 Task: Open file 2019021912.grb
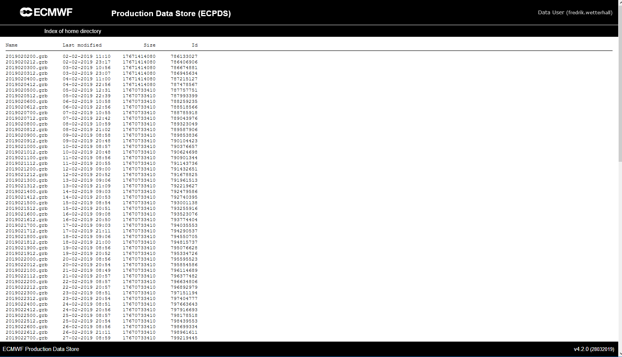click(x=27, y=253)
